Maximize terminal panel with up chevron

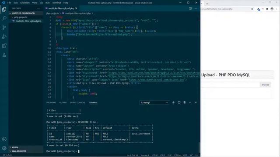[x=190, y=102]
